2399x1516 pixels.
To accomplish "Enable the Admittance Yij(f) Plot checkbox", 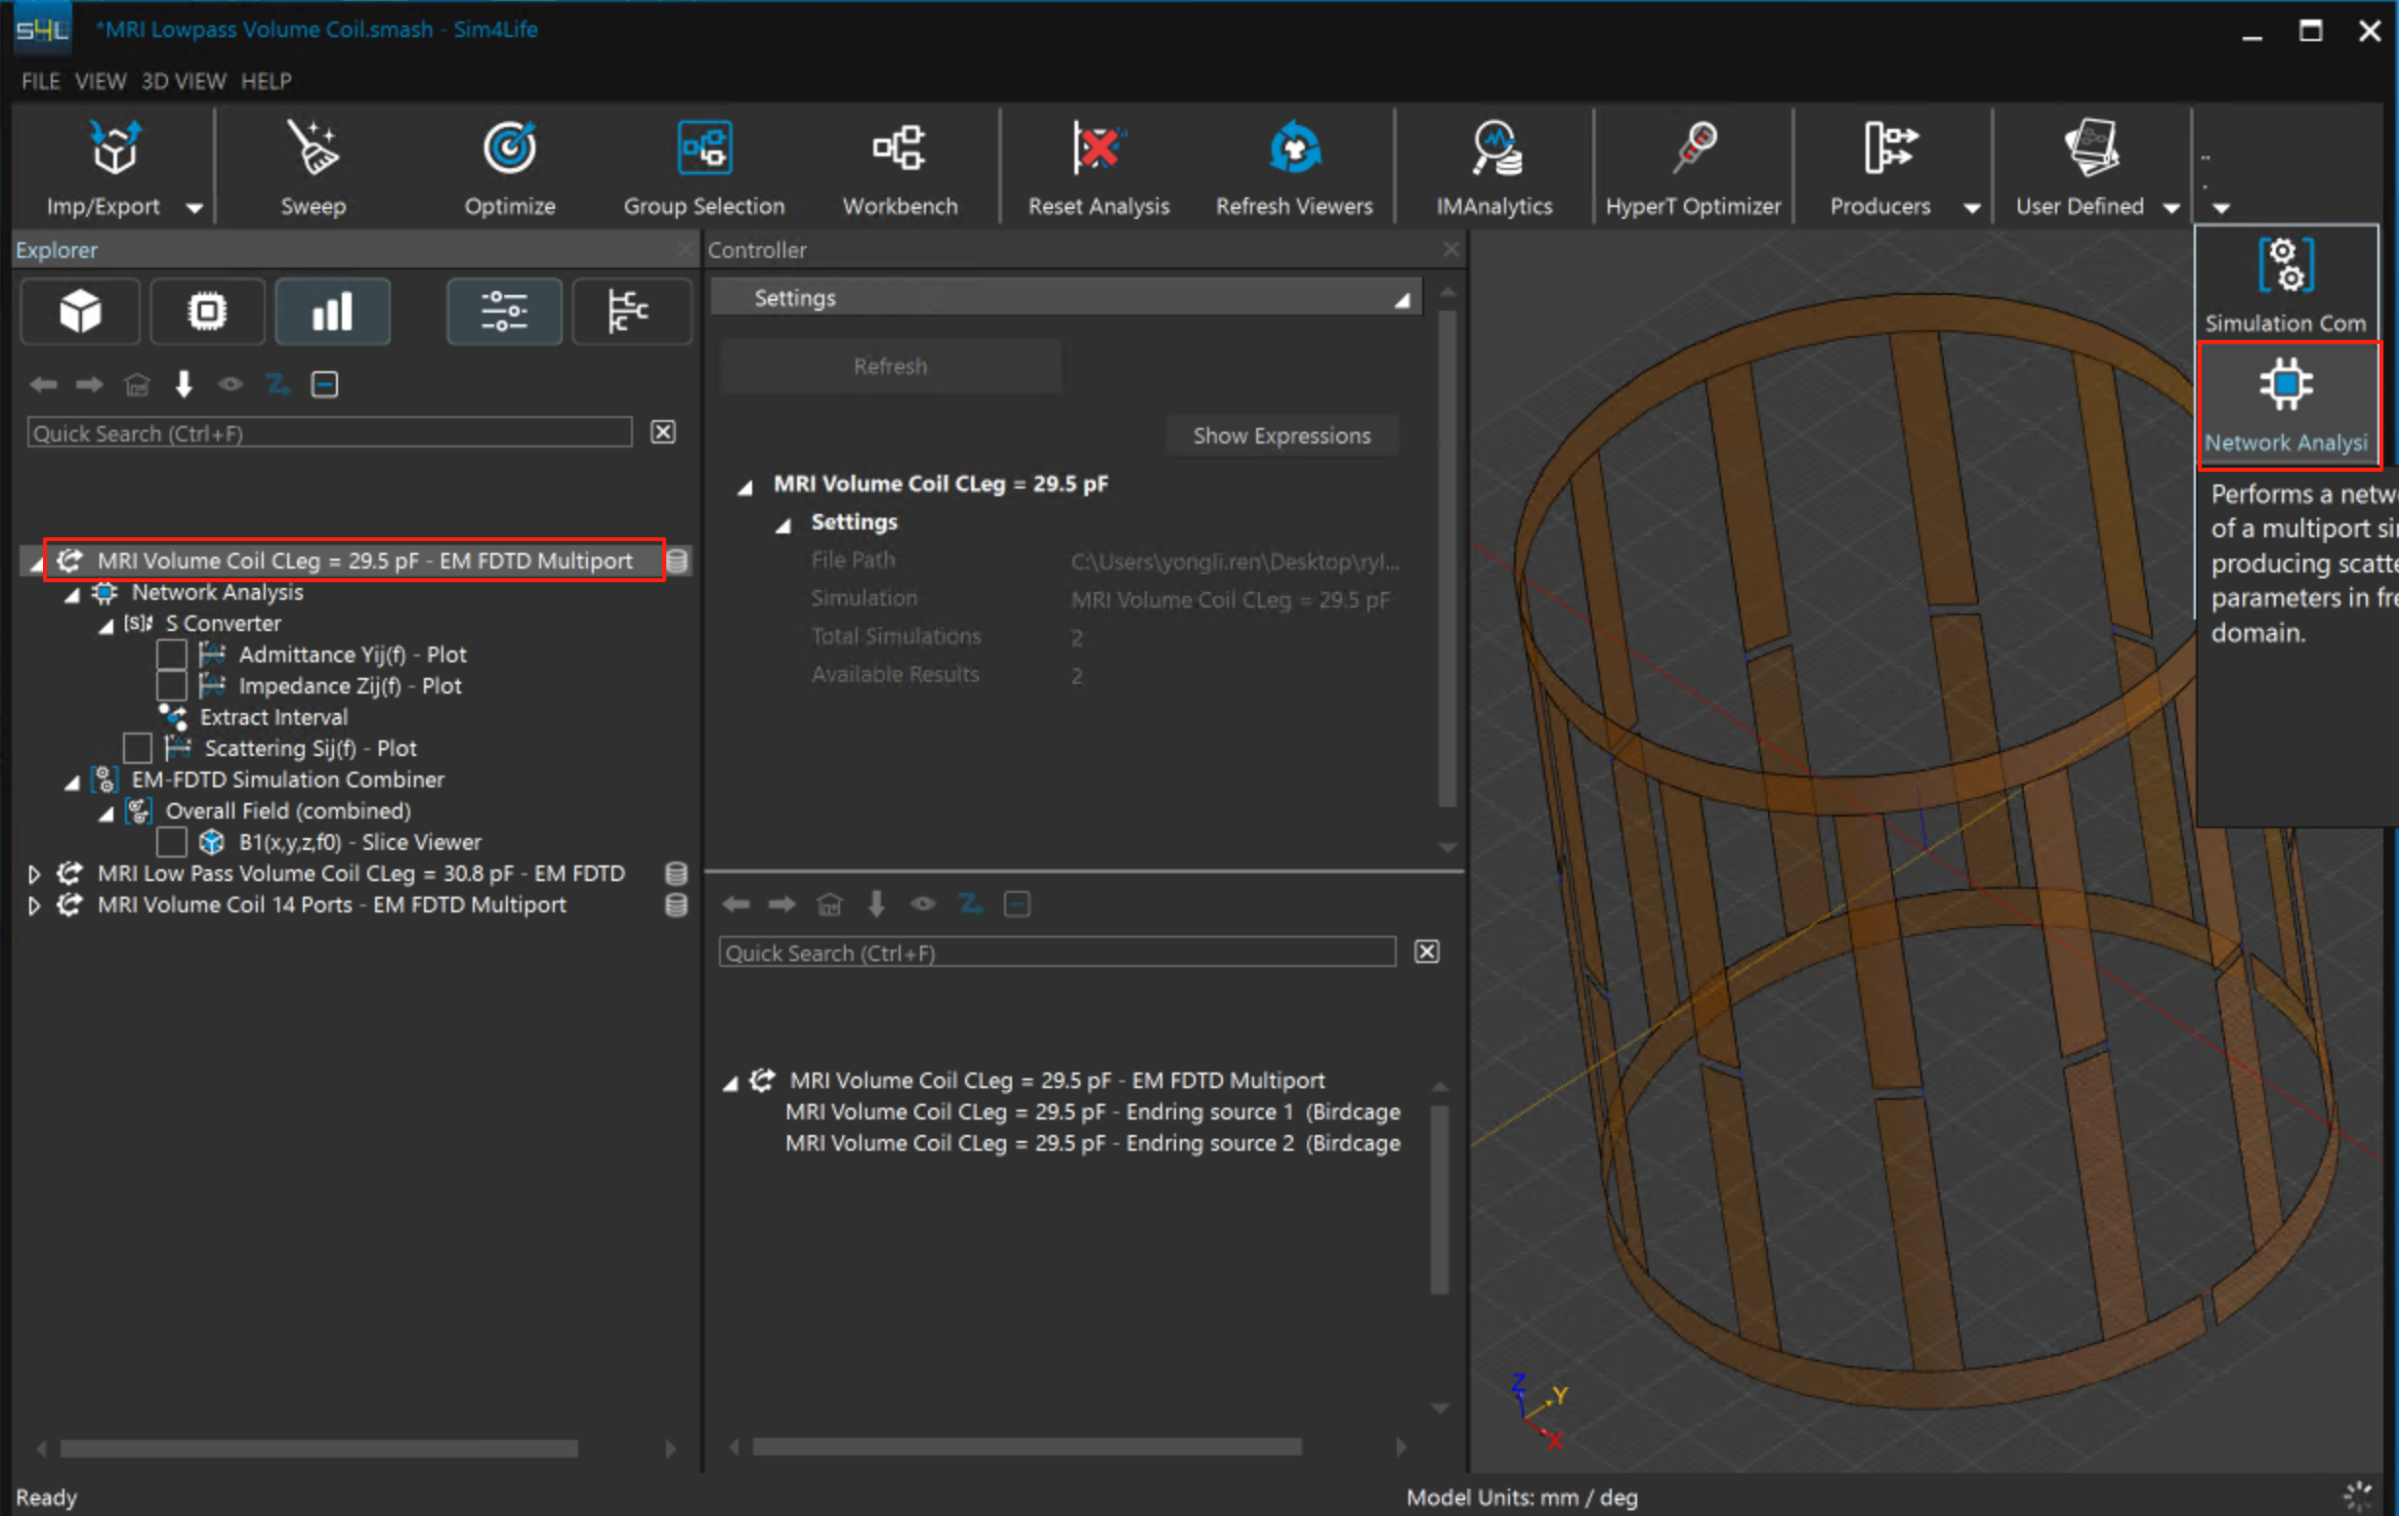I will pos(171,654).
